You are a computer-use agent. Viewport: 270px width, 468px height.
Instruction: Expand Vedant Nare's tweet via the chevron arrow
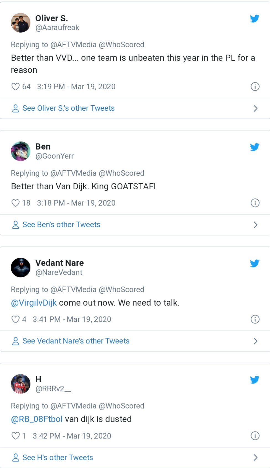pyautogui.click(x=255, y=341)
